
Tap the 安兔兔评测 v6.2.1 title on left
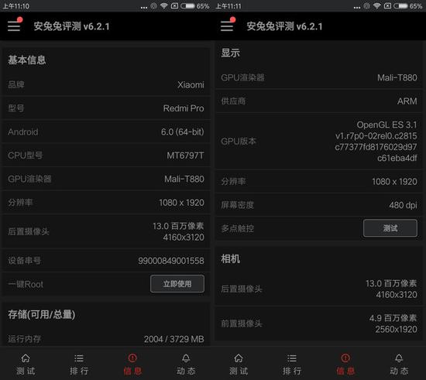tap(71, 26)
